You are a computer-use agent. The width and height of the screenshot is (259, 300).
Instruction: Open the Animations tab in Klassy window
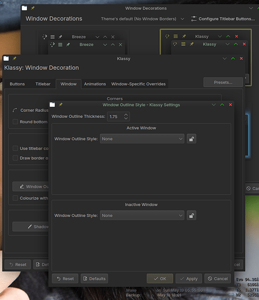tap(95, 84)
